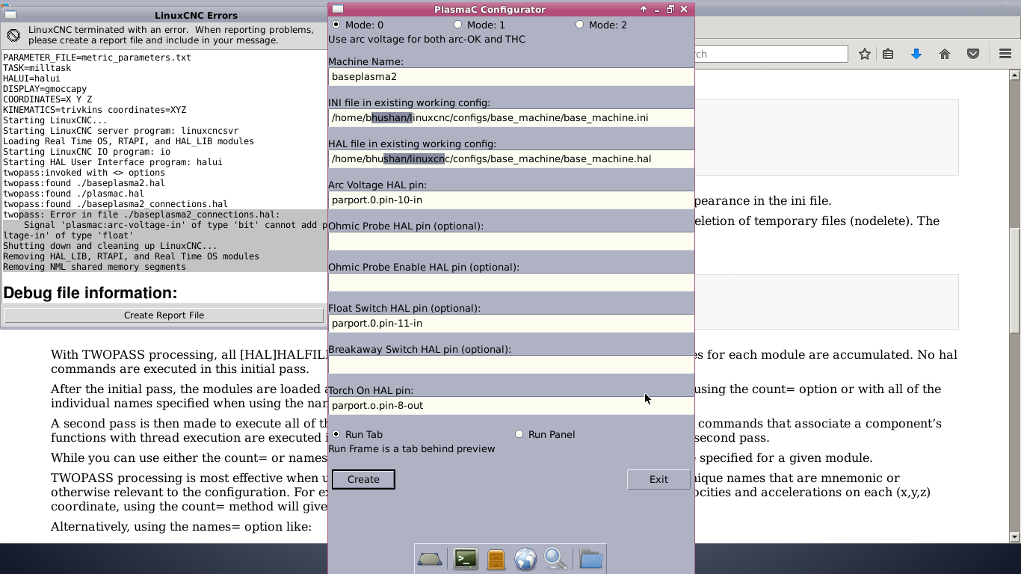Shade the PlasmaC Configurator window with up arrow
This screenshot has height=574, width=1021.
click(644, 9)
